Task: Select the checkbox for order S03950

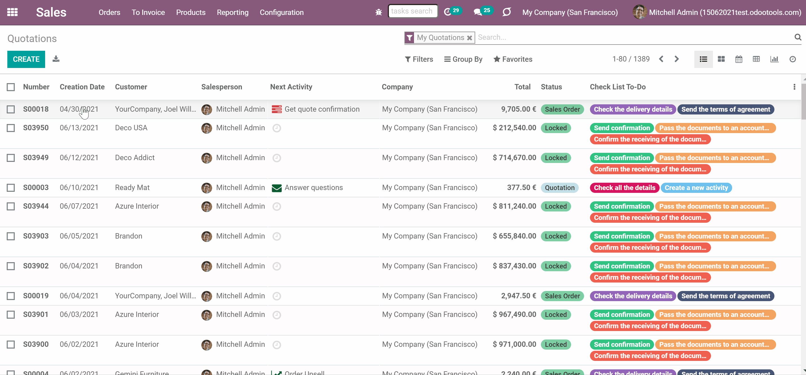Action: [11, 128]
